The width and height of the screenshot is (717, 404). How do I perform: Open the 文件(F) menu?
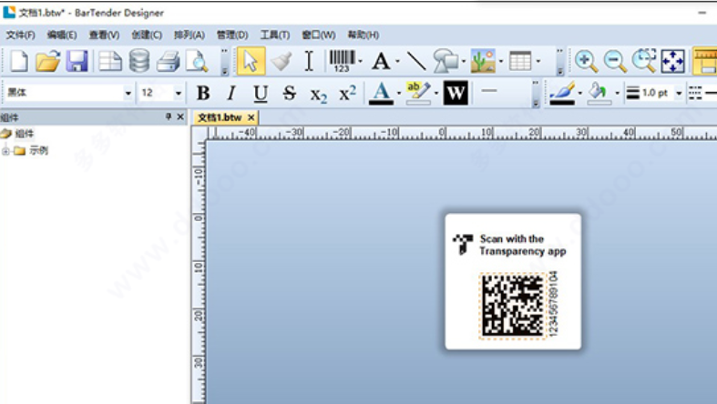[20, 35]
